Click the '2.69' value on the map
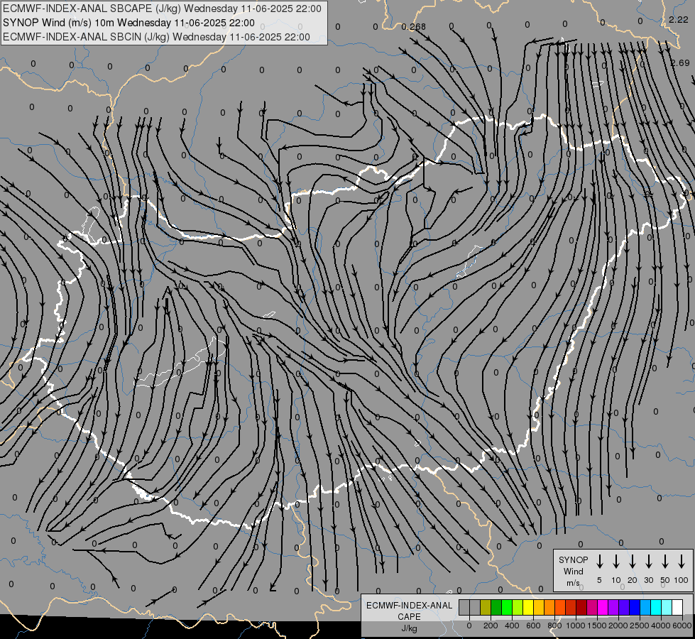Screen dimensions: 695x639 click(x=680, y=63)
